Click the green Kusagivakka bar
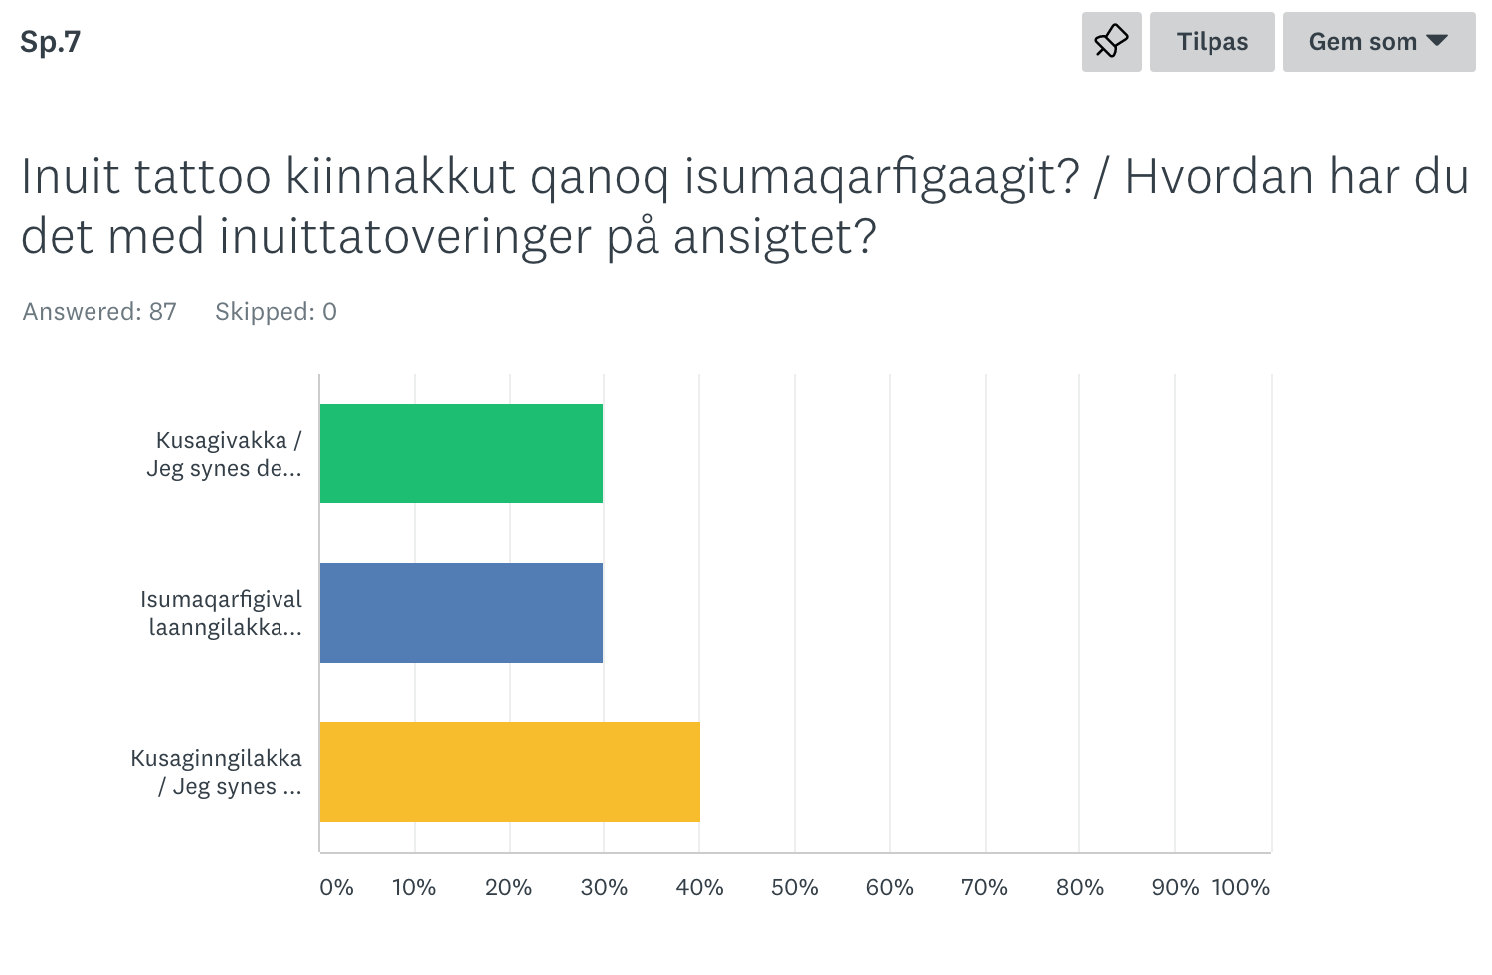Screen dimensions: 1492x975 [462, 454]
